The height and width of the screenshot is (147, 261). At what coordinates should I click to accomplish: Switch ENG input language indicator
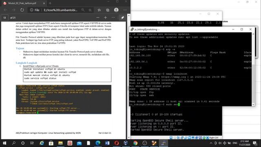coord(235,143)
